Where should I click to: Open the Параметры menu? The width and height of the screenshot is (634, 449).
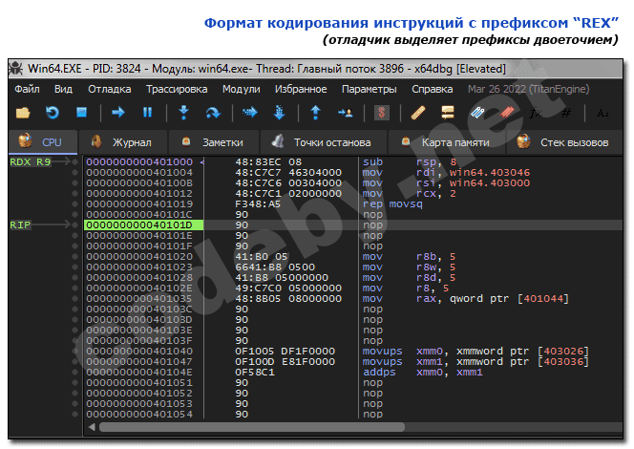click(x=370, y=89)
